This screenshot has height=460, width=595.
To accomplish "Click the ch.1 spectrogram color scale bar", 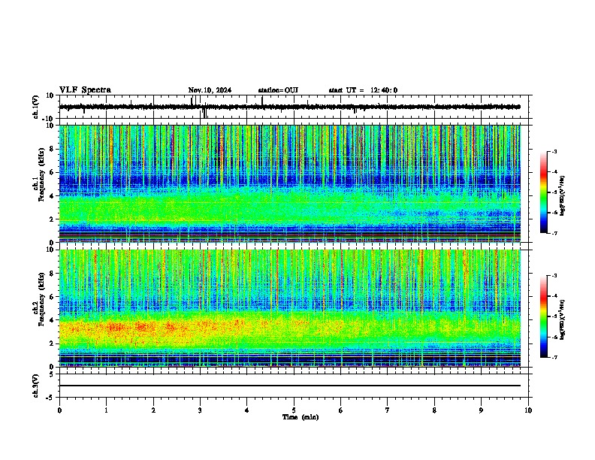I will [543, 192].
